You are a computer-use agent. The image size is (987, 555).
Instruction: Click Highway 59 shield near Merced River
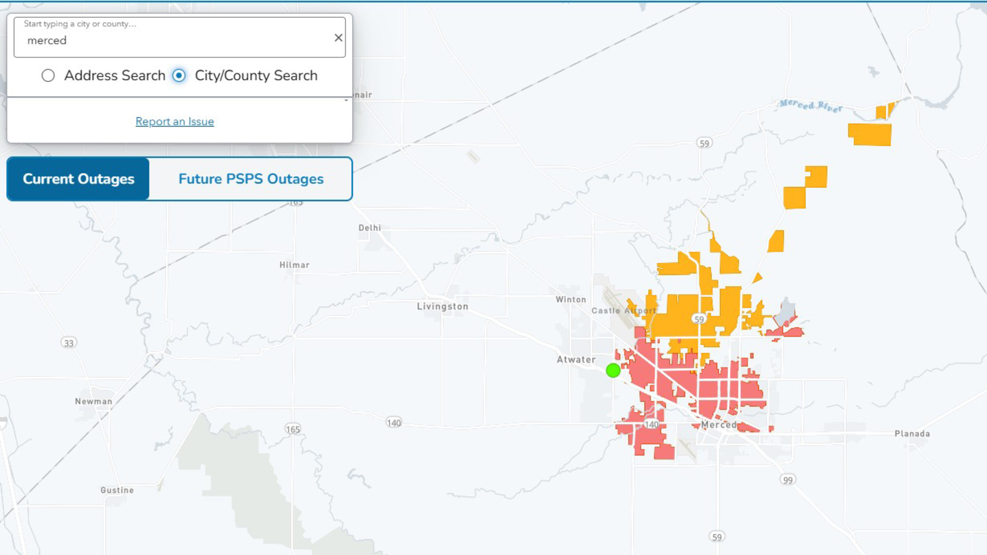click(x=704, y=143)
